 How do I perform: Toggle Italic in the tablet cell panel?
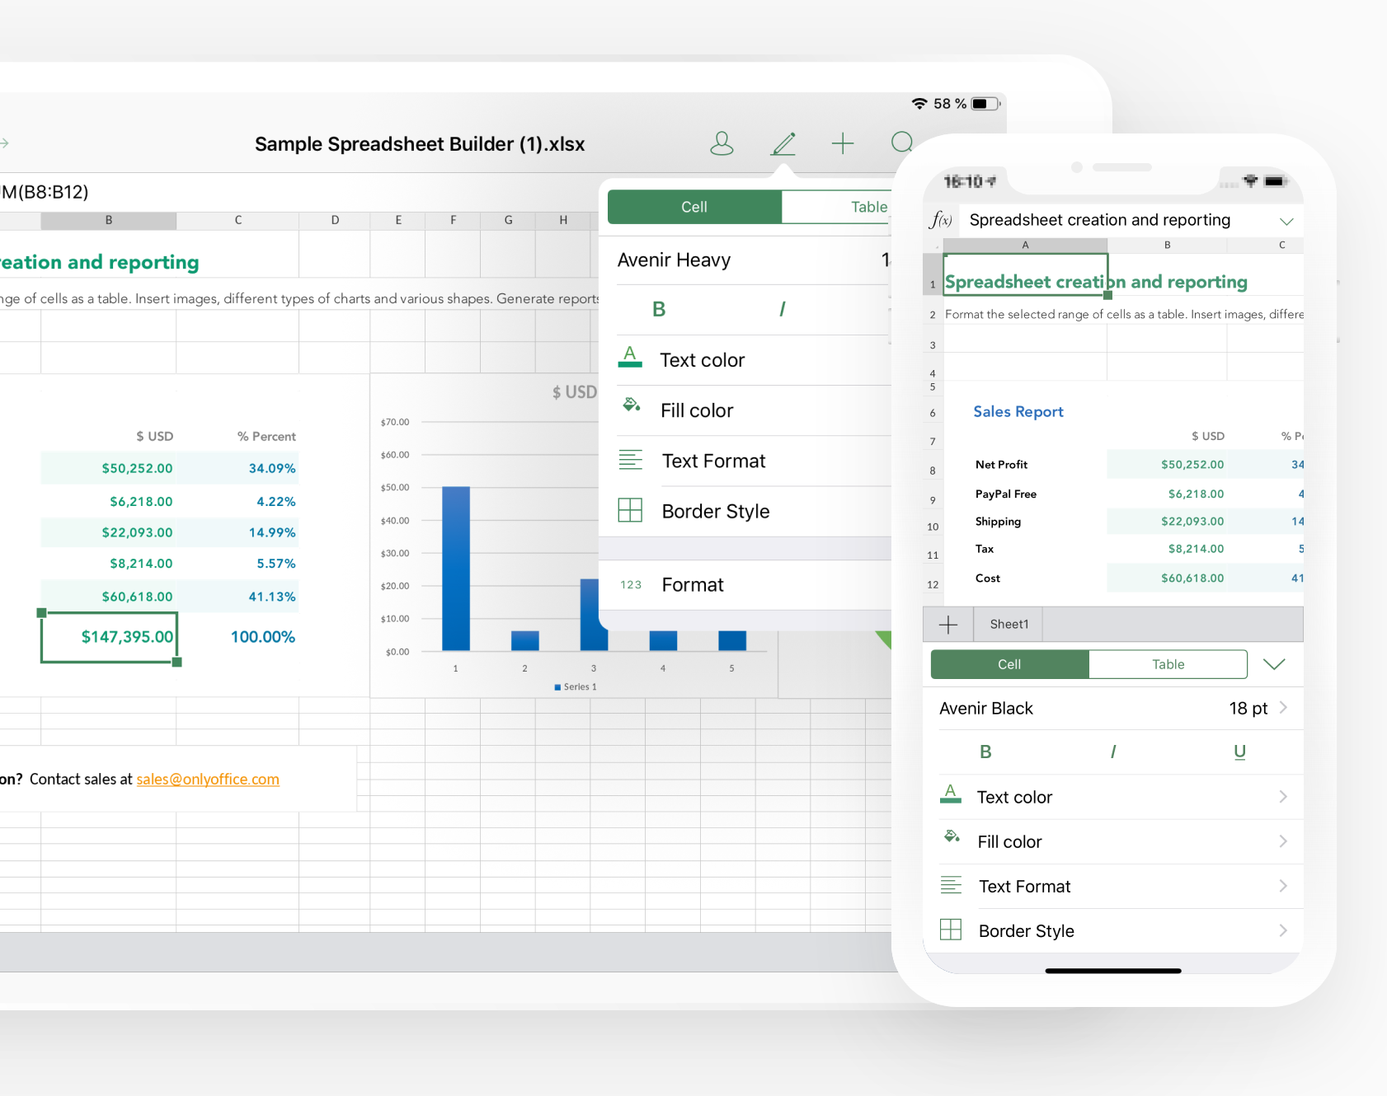782,309
